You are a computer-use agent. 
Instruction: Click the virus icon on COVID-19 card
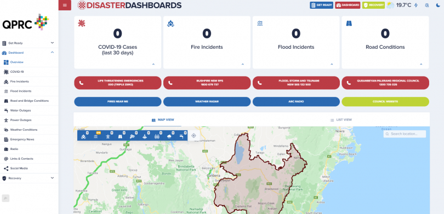click(x=82, y=24)
